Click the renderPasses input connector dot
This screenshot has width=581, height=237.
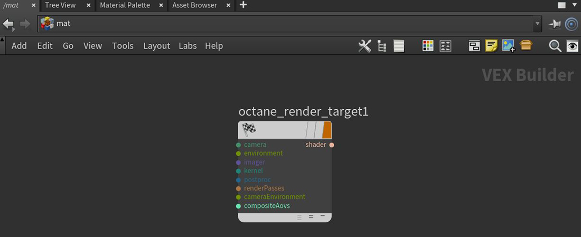[x=238, y=188]
